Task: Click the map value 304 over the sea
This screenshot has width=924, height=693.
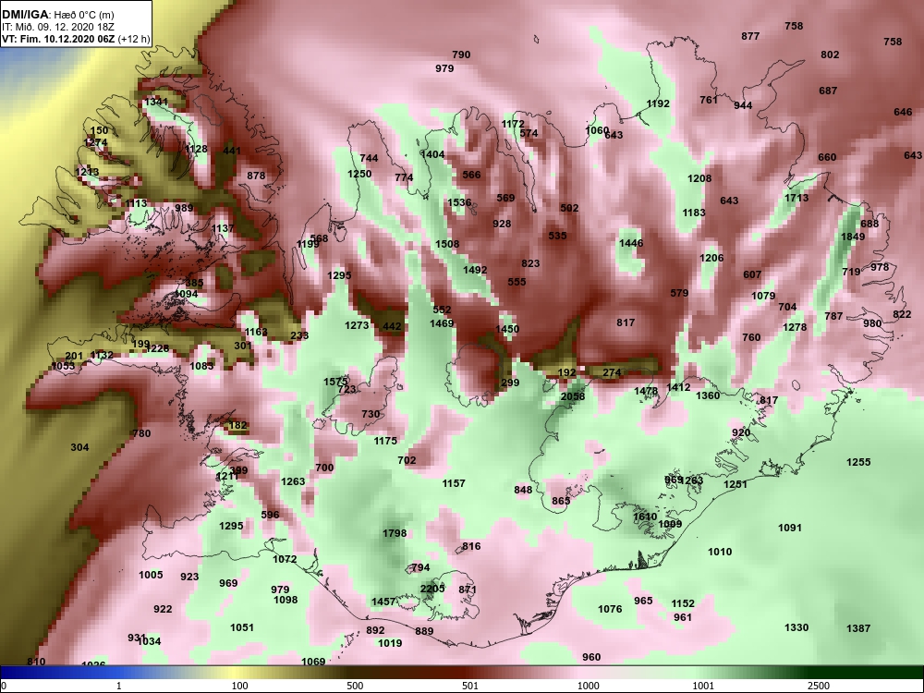Action: tap(79, 447)
